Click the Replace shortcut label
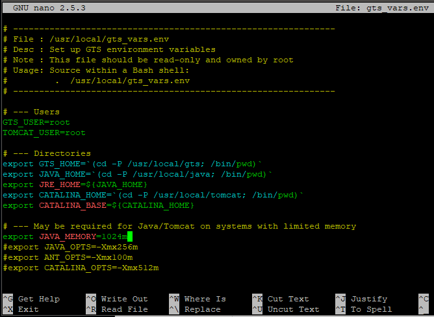 click(202, 309)
